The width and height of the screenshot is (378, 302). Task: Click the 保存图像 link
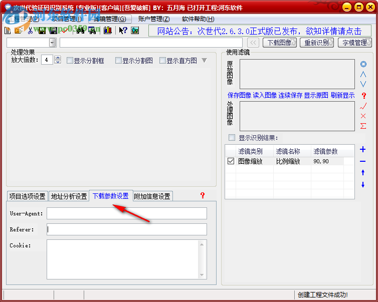point(240,95)
